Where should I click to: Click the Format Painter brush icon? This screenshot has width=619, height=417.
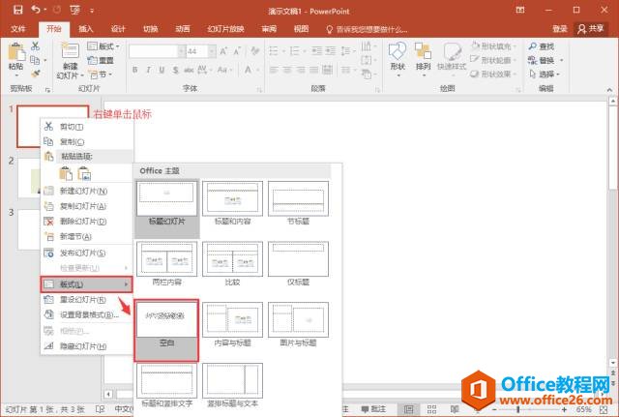coord(36,74)
